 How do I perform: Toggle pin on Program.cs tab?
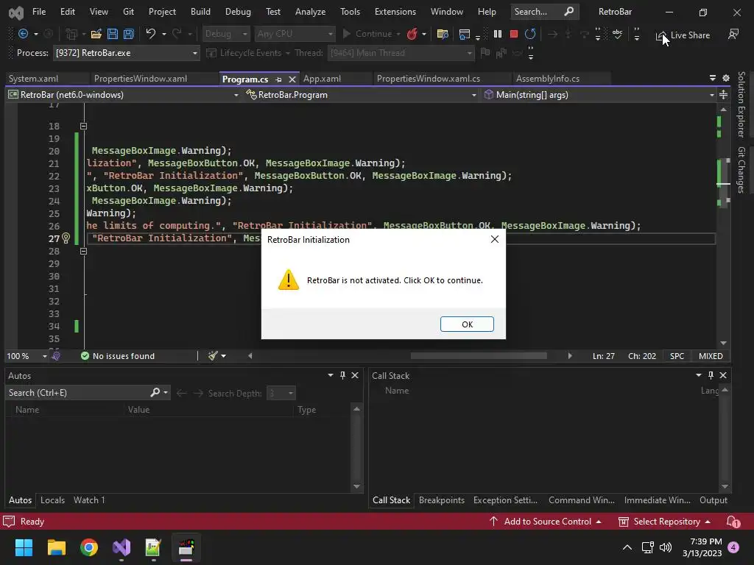[x=278, y=79]
